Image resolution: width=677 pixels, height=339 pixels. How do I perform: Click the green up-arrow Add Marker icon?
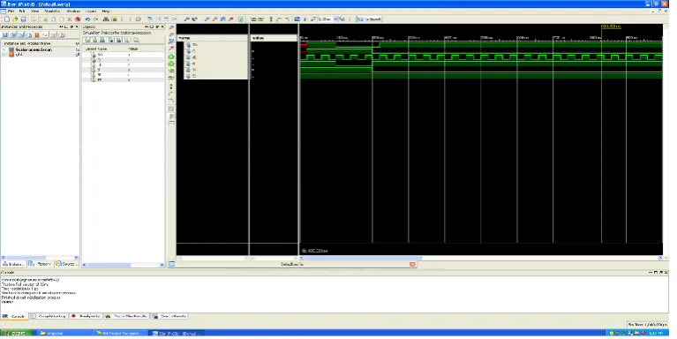[271, 19]
